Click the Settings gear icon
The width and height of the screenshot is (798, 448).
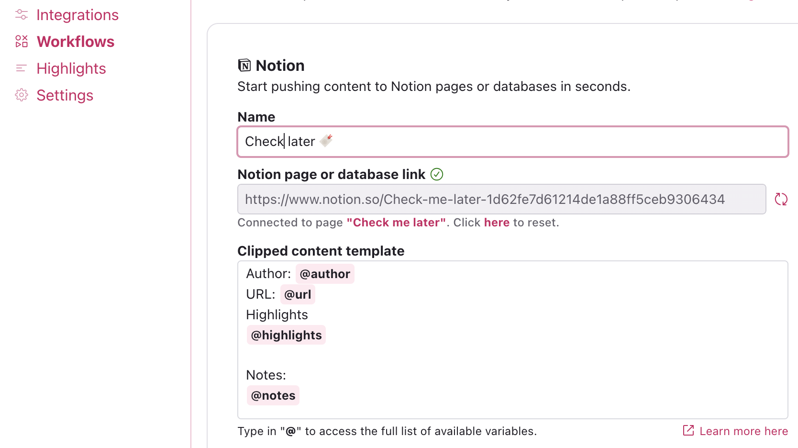point(22,95)
